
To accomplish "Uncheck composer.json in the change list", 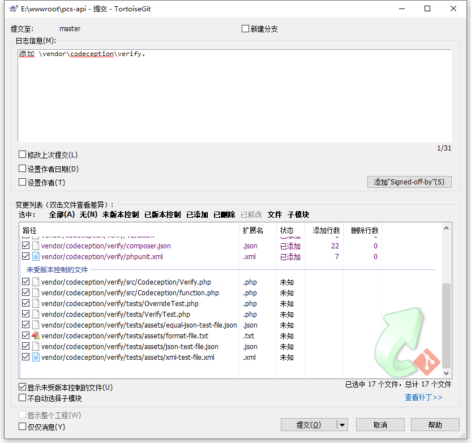I will click(26, 245).
